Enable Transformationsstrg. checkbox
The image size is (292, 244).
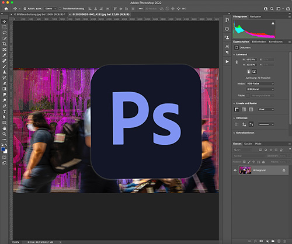point(60,9)
